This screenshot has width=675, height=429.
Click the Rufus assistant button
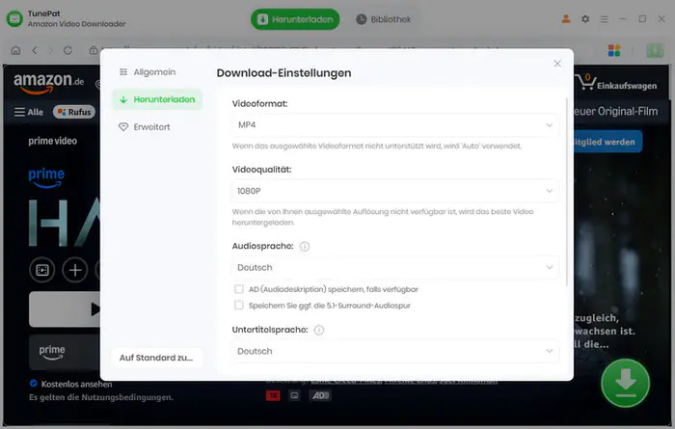click(x=74, y=112)
